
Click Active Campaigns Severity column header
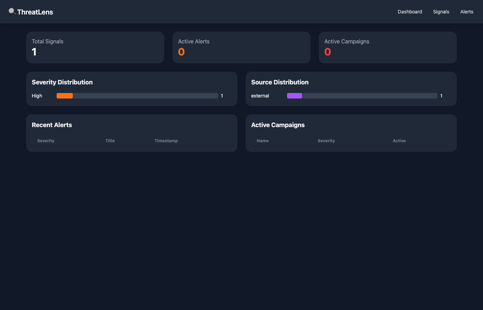click(326, 141)
